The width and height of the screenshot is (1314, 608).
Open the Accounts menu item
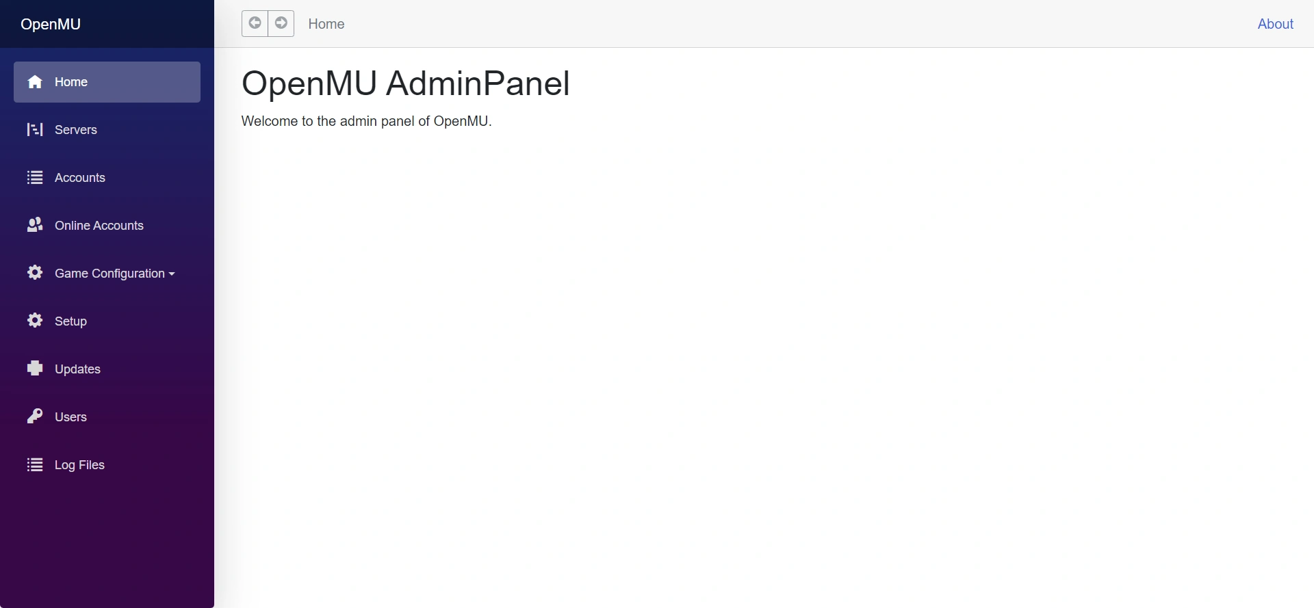[80, 178]
